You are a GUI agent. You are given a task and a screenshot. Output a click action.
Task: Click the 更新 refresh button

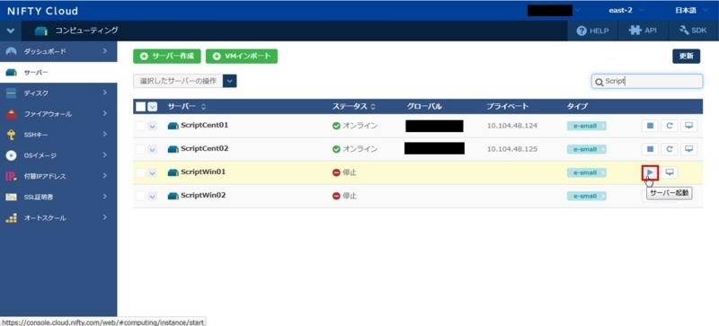686,57
